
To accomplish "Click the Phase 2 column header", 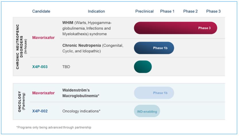I will [x=191, y=11].
